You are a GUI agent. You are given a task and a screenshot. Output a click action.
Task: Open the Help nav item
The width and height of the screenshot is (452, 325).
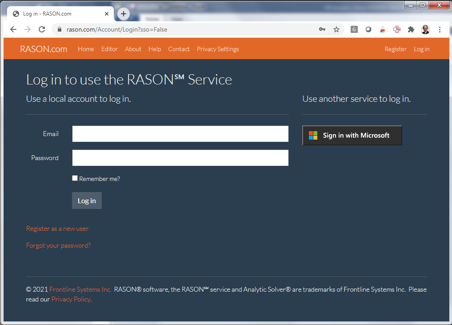155,49
